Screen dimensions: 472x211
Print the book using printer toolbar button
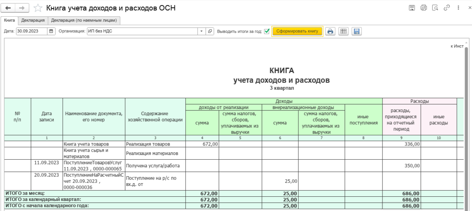tap(330, 32)
